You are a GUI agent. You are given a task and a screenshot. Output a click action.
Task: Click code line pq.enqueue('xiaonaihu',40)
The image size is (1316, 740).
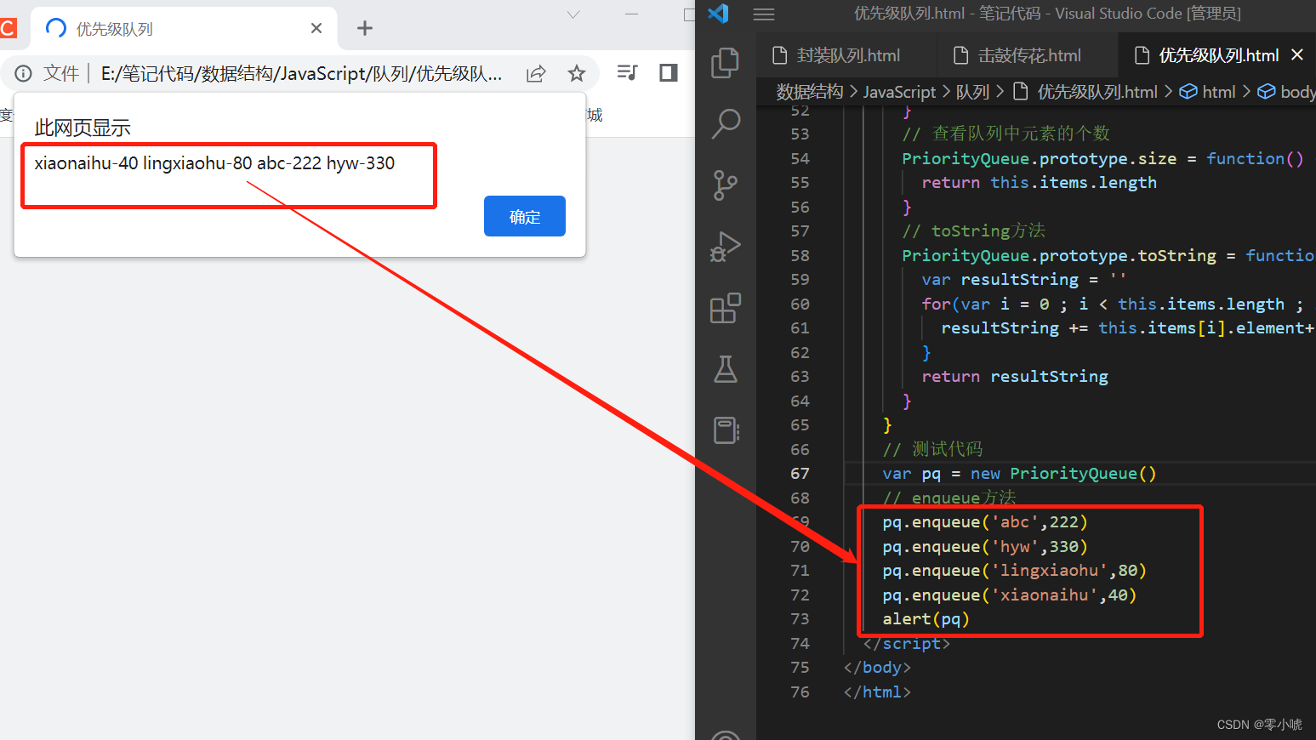click(x=1010, y=595)
